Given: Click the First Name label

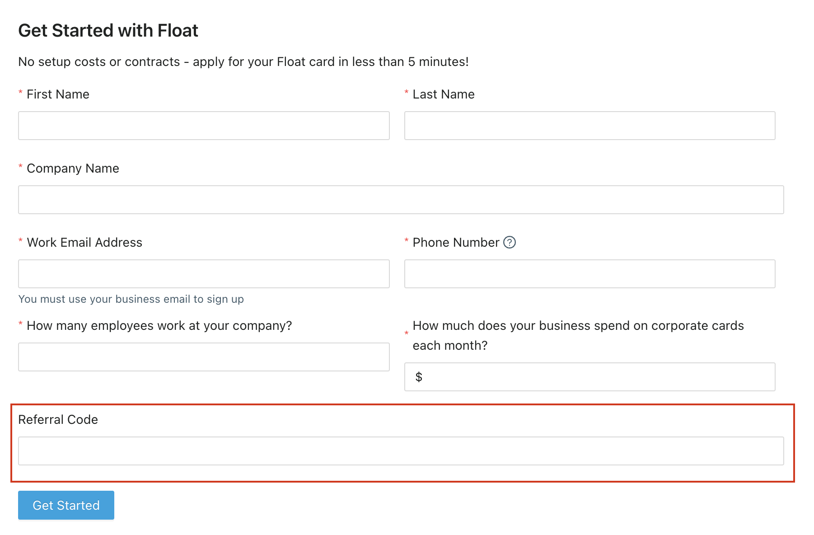Looking at the screenshot, I should point(58,94).
